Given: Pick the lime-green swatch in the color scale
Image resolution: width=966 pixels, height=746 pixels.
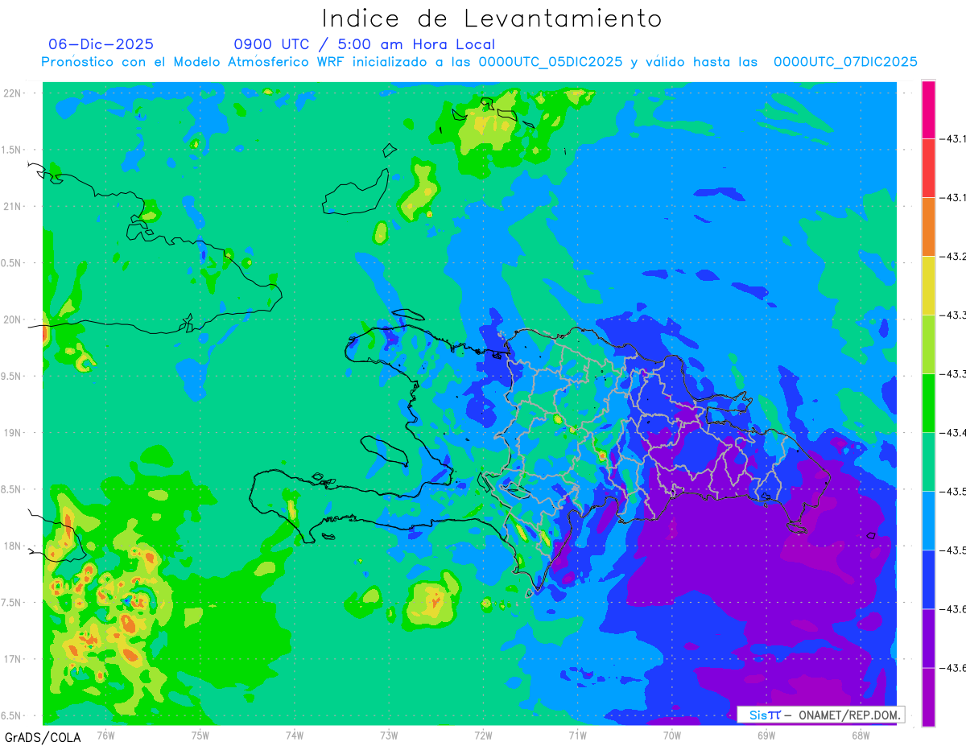Looking at the screenshot, I should [929, 344].
